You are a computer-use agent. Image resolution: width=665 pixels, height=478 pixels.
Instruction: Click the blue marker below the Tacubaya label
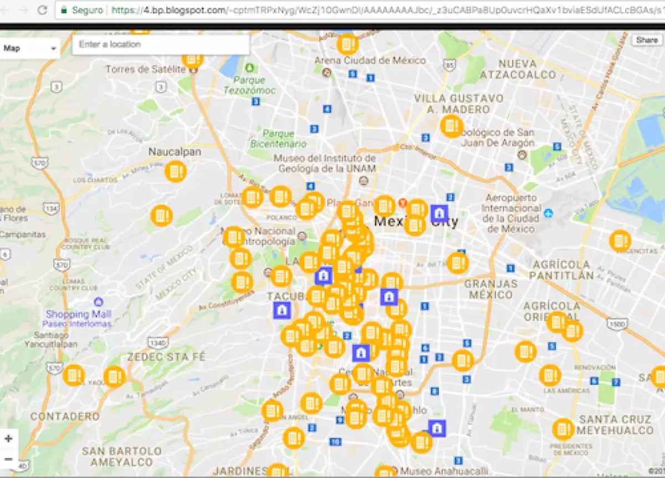coord(282,310)
